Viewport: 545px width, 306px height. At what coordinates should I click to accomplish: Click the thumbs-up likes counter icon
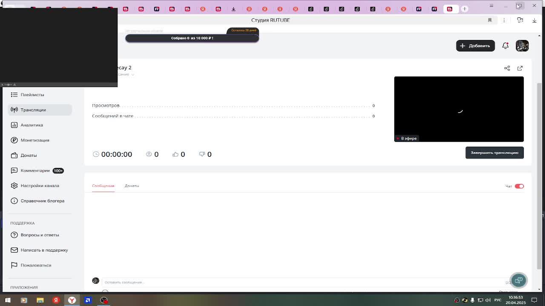(175, 154)
